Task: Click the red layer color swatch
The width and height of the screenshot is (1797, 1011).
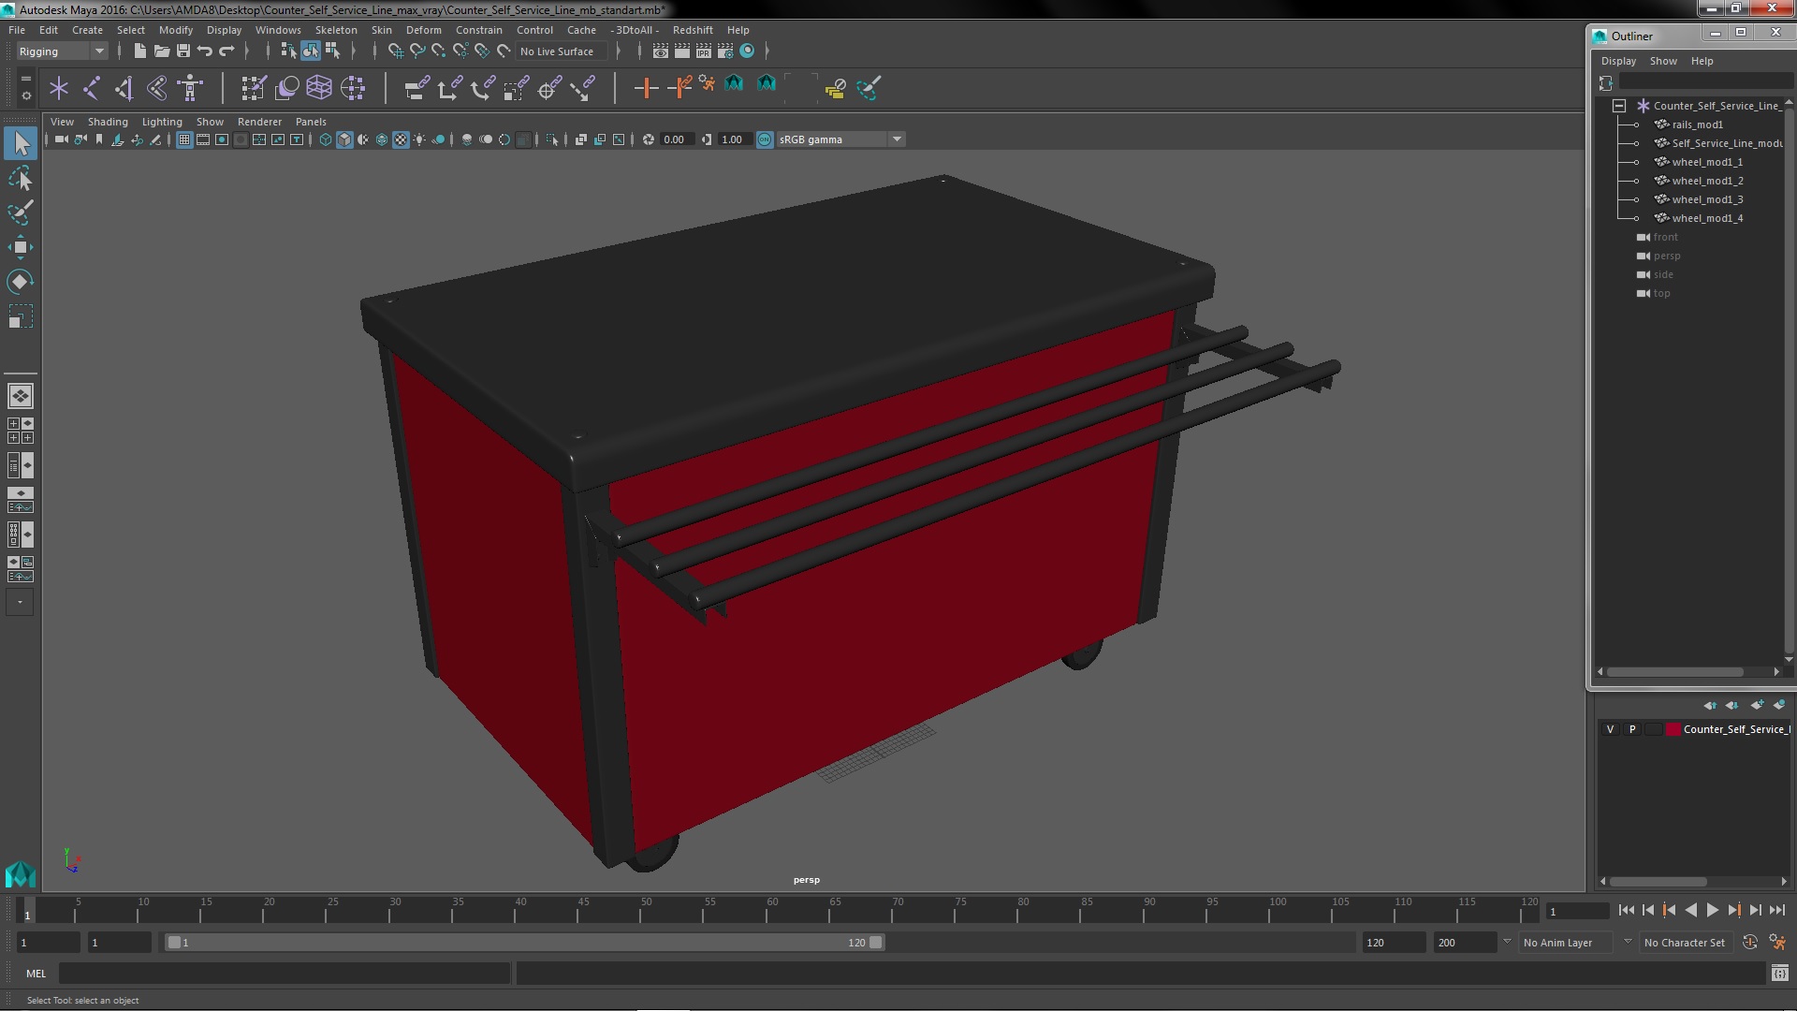Action: [x=1673, y=729]
